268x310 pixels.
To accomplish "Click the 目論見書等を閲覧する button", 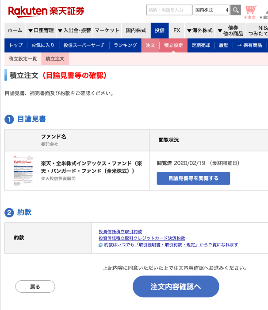I will pos(193,178).
